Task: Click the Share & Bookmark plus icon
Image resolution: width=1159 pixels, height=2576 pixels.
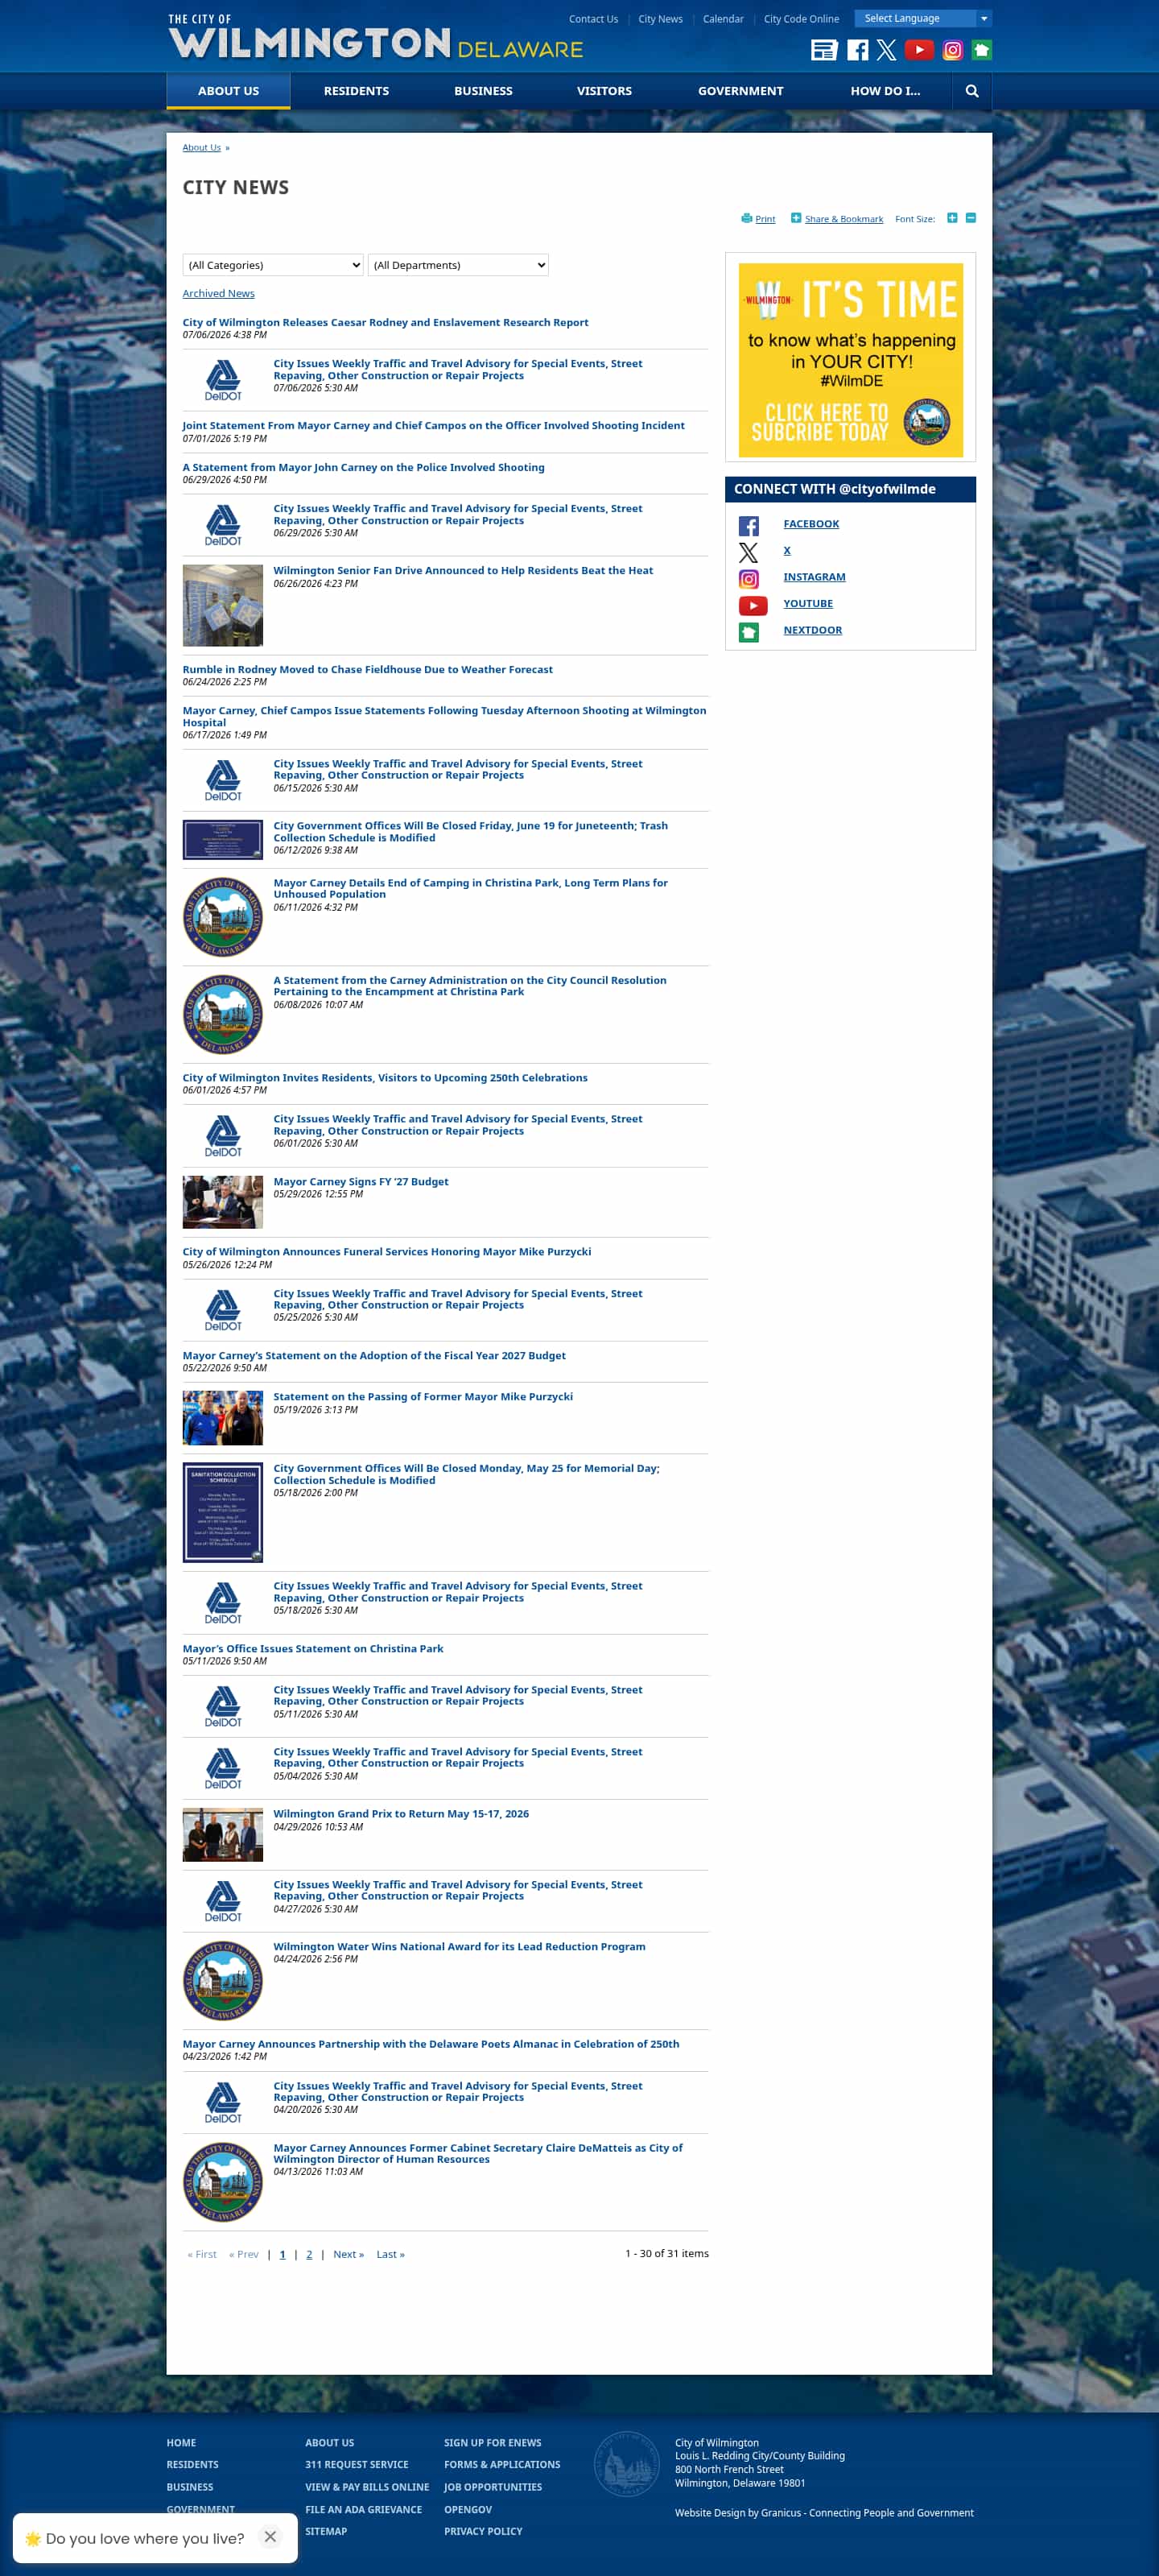Action: pyautogui.click(x=796, y=218)
